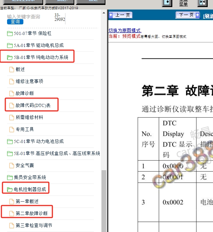Open the 第一章概述 document

(24, 201)
